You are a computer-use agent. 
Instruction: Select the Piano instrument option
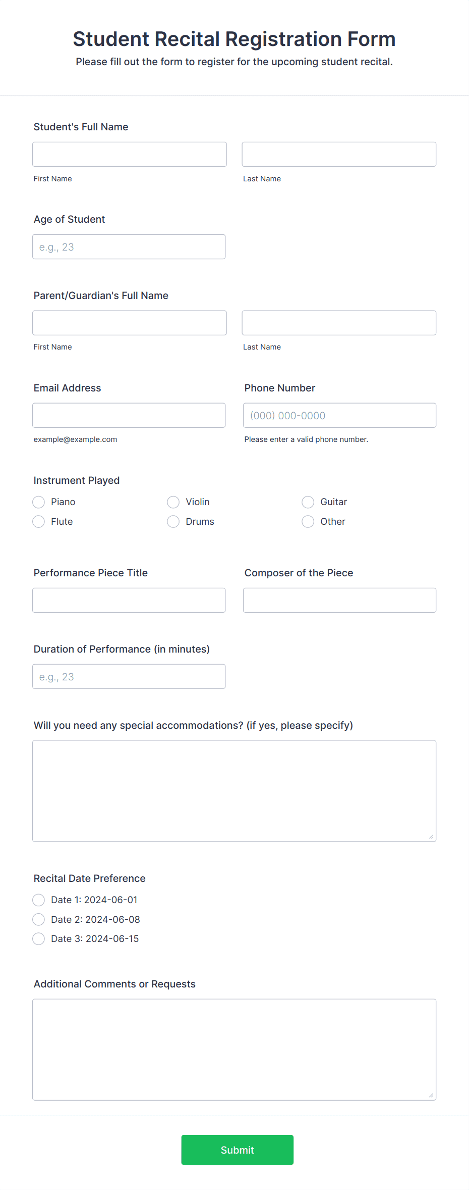click(38, 502)
